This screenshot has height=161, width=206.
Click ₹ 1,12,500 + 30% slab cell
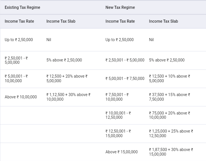coord(68,97)
